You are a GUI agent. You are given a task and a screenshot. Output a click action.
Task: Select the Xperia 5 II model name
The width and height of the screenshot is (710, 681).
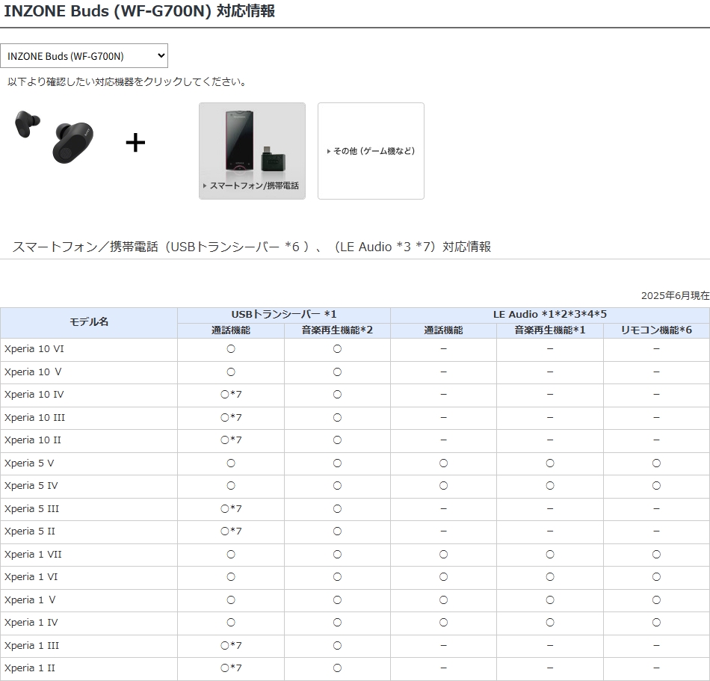tap(29, 531)
